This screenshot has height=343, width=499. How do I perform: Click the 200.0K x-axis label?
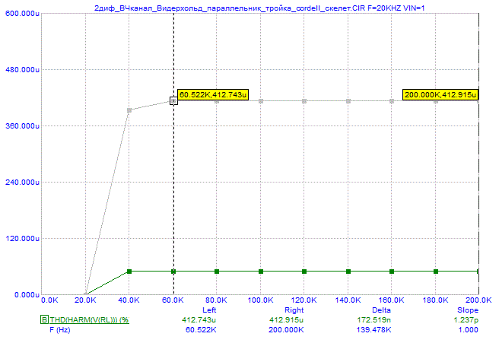click(478, 300)
